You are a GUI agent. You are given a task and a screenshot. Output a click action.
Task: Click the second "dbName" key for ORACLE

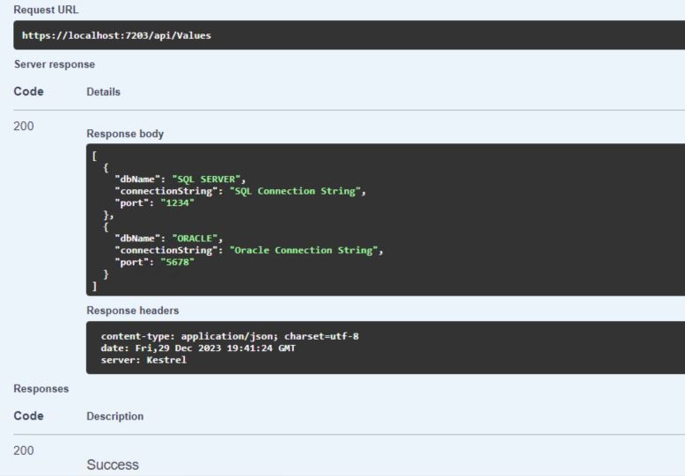click(137, 238)
